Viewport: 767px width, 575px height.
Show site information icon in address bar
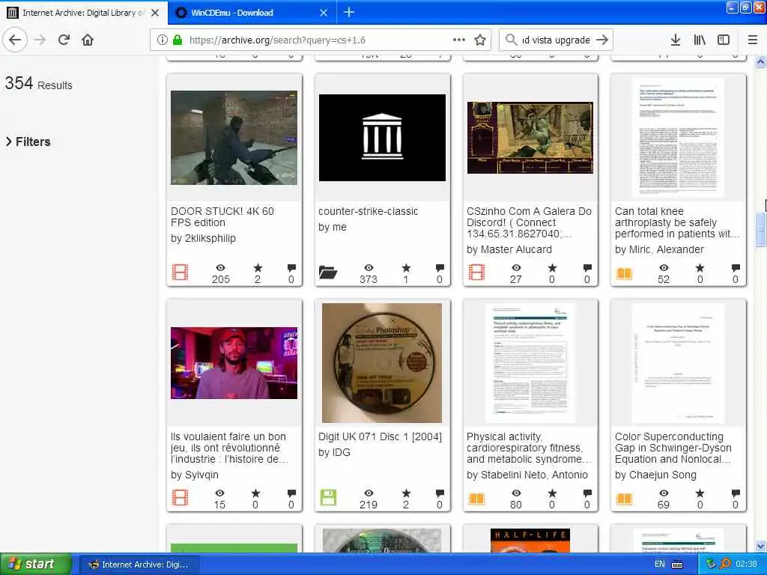click(163, 40)
